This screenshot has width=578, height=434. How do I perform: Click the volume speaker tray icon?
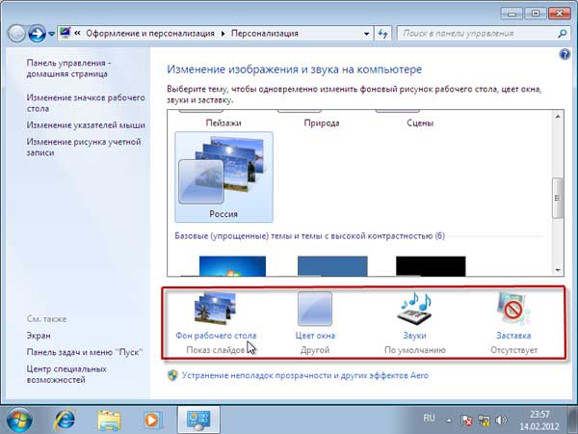click(501, 420)
